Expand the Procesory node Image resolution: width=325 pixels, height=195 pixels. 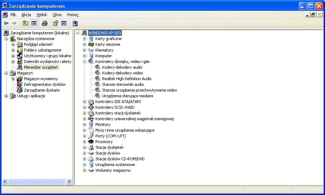[x=84, y=142]
